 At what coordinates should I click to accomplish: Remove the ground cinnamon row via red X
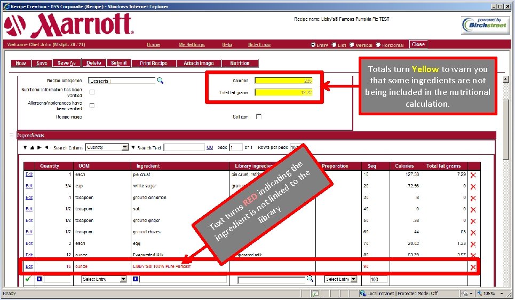pyautogui.click(x=473, y=198)
